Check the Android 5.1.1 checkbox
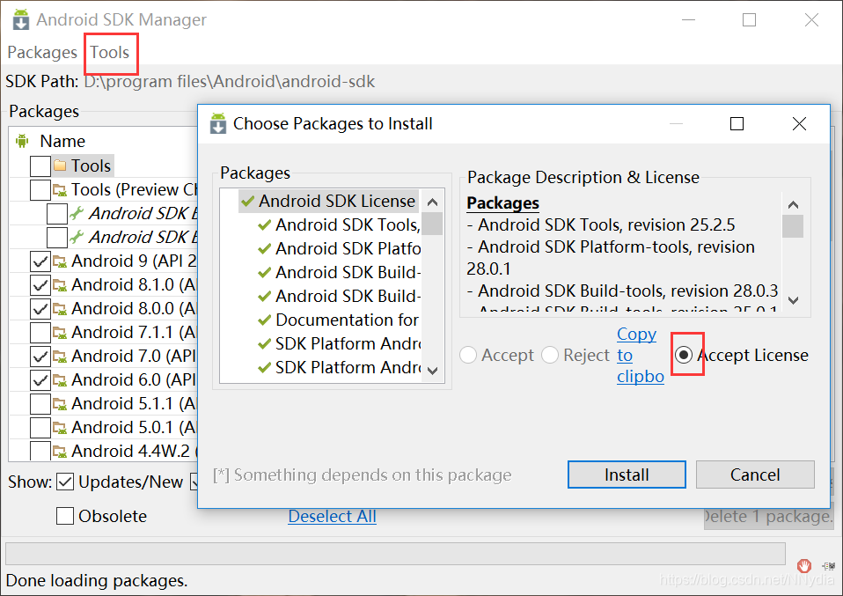 click(x=40, y=403)
